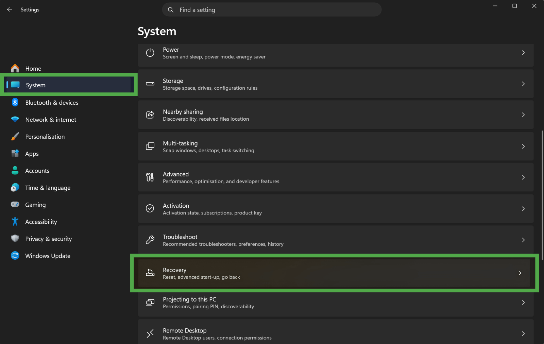
Task: Open Remote Desktop via its chevron
Action: click(523, 333)
